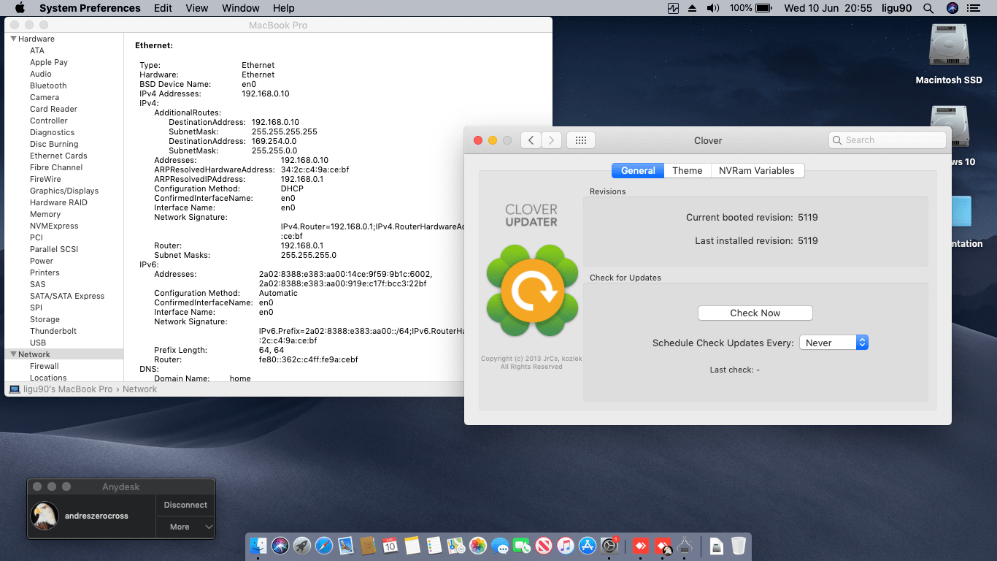The width and height of the screenshot is (997, 561).
Task: Open the System Preferences menu
Action: [x=90, y=8]
